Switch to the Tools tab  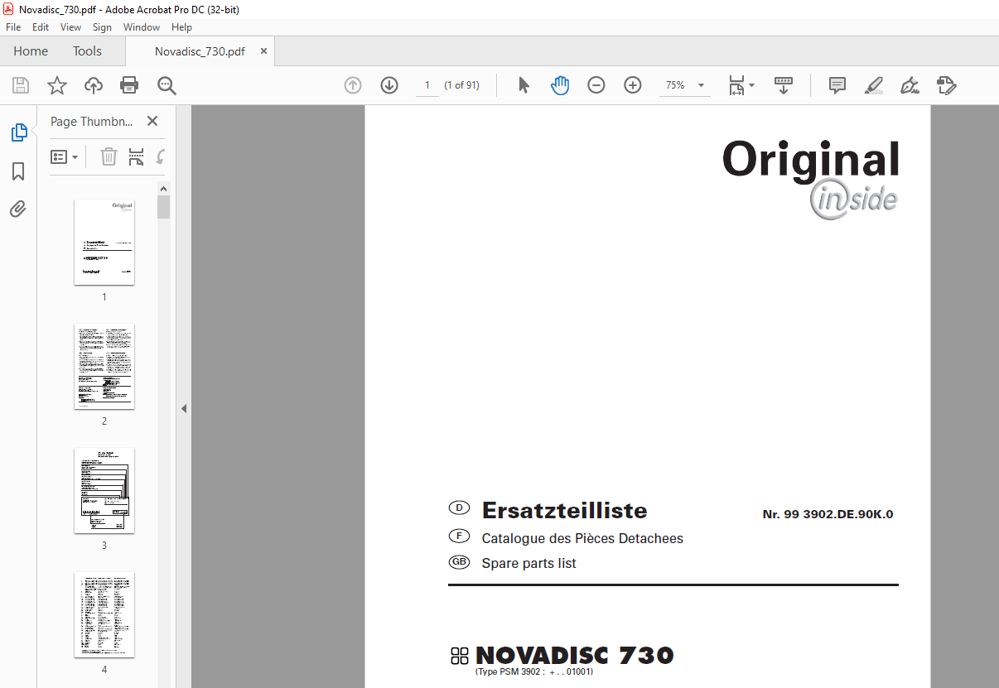coord(87,51)
